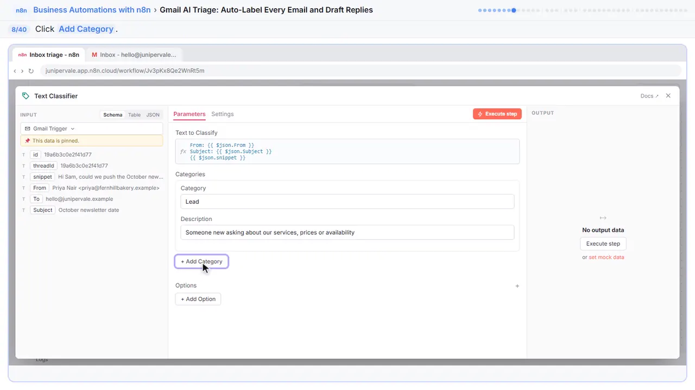Select the Subject field in input schema
Screen dimensions: 695x390
tap(43, 210)
